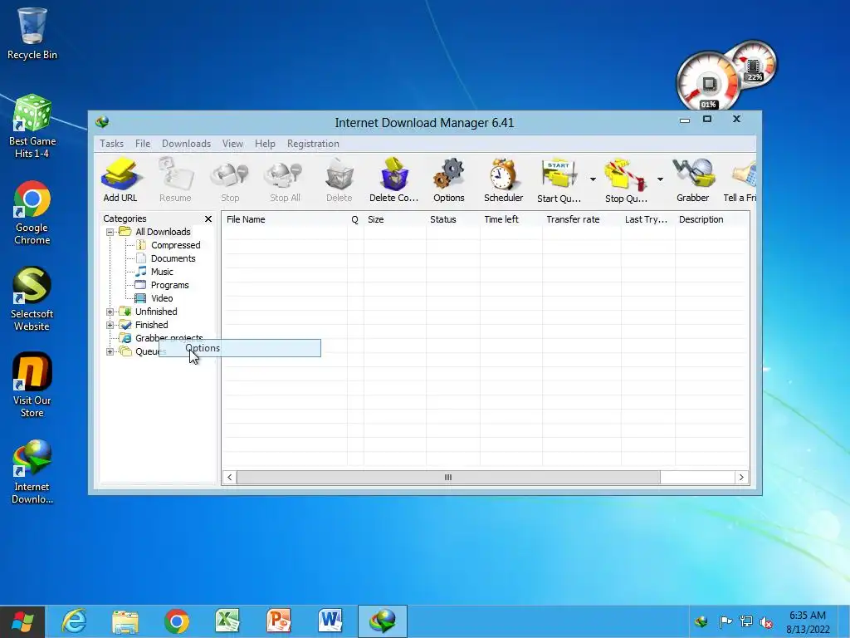Expand the Finished tree node
Image resolution: width=850 pixels, height=638 pixels.
[x=110, y=325]
